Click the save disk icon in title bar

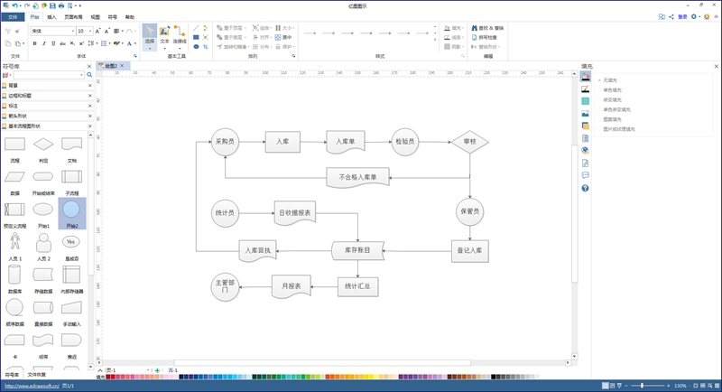[52, 5]
